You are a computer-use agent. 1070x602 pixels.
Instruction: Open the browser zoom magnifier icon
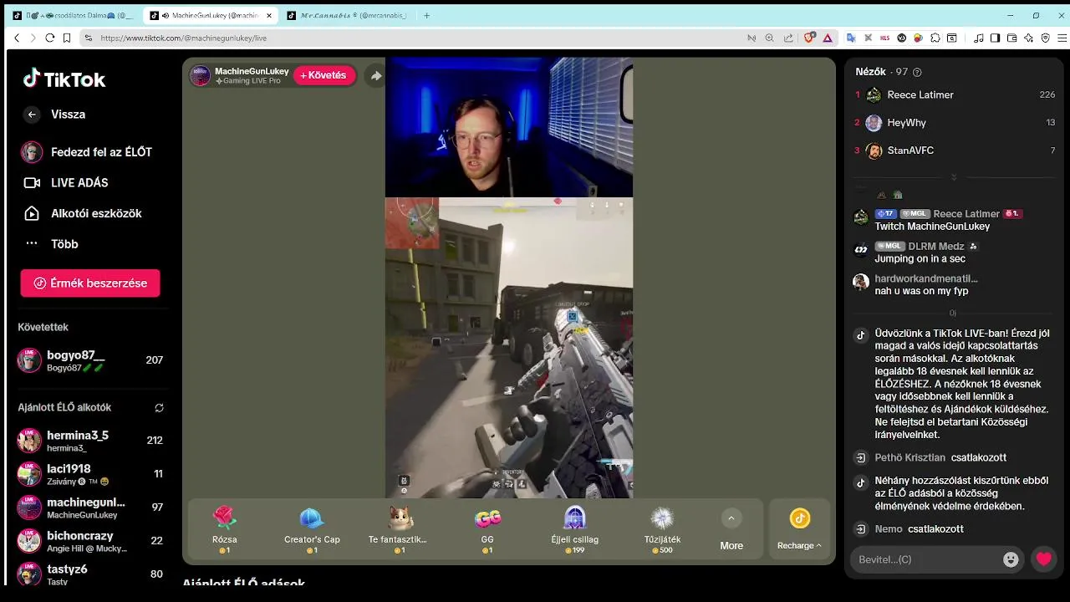pyautogui.click(x=769, y=38)
